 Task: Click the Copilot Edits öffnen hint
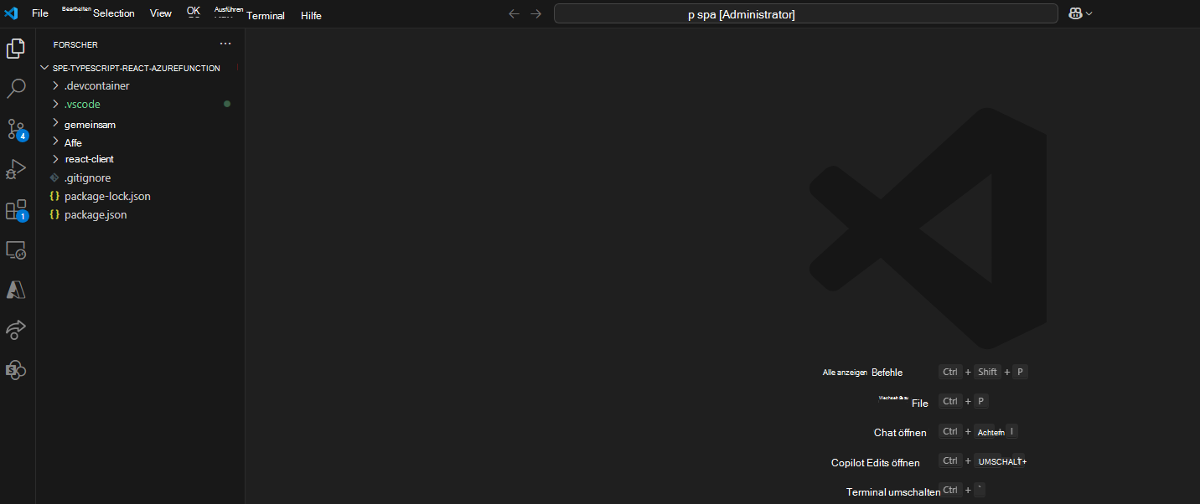(x=875, y=462)
